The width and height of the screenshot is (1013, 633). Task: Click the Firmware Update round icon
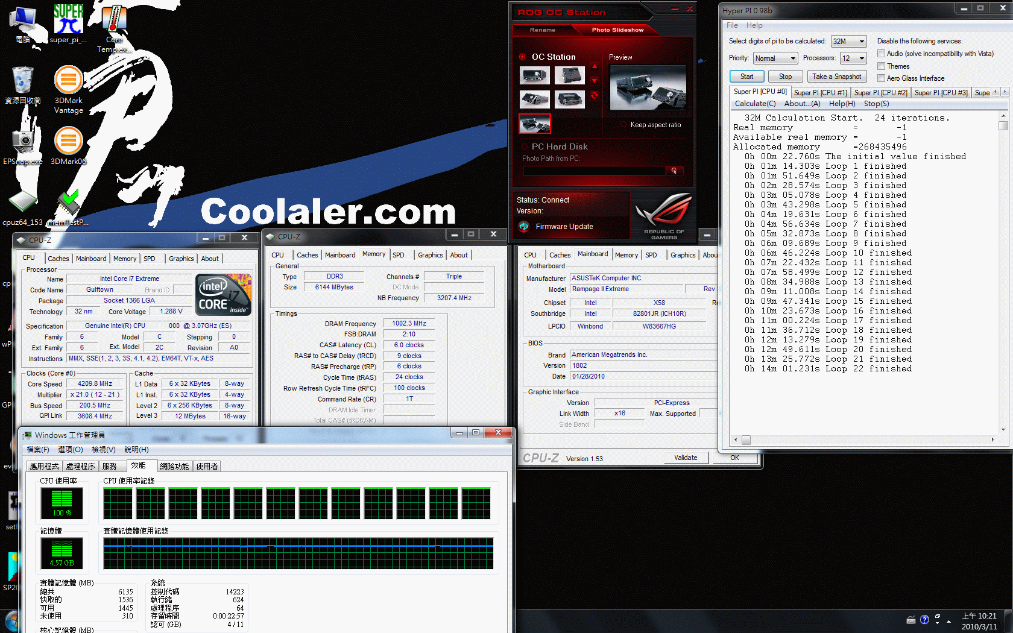click(523, 227)
